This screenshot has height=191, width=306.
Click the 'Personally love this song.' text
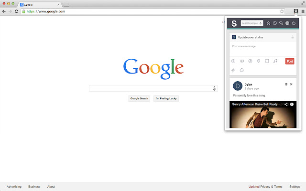click(x=249, y=95)
